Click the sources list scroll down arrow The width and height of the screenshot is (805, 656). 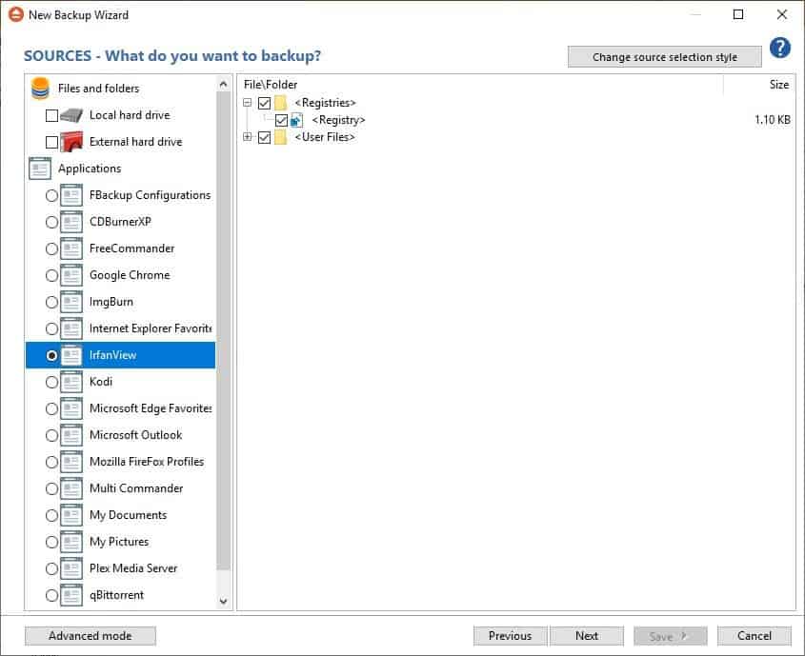223,601
